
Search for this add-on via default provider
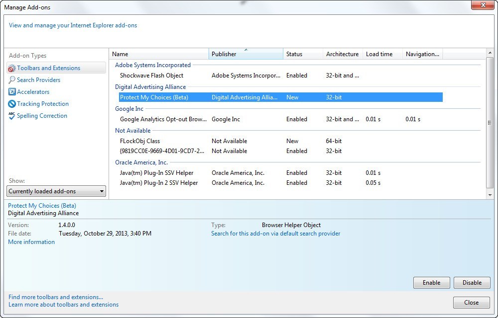[x=275, y=234]
